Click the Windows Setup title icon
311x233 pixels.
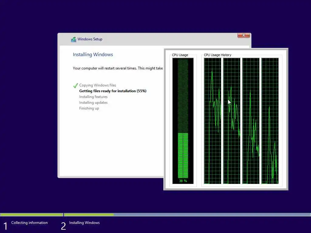[x=73, y=39]
